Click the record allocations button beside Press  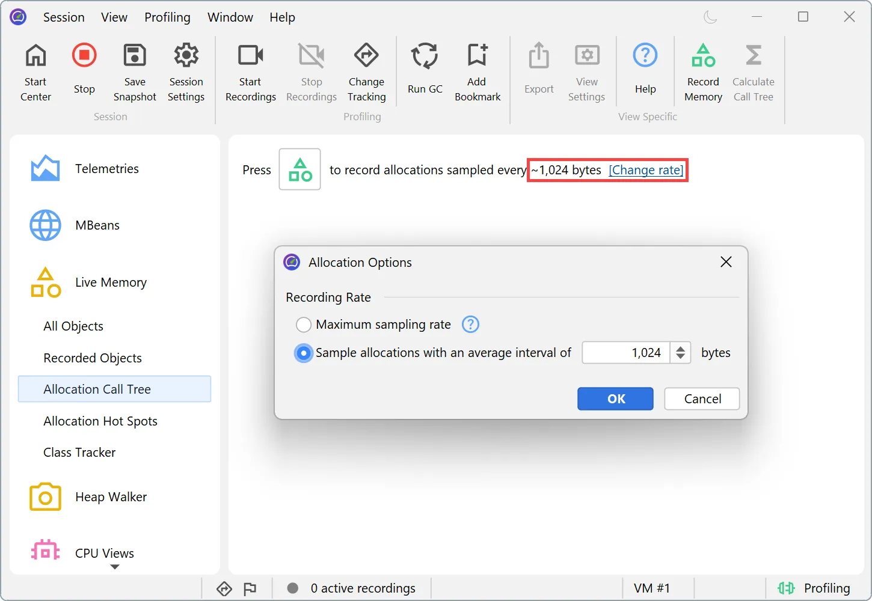pos(299,169)
